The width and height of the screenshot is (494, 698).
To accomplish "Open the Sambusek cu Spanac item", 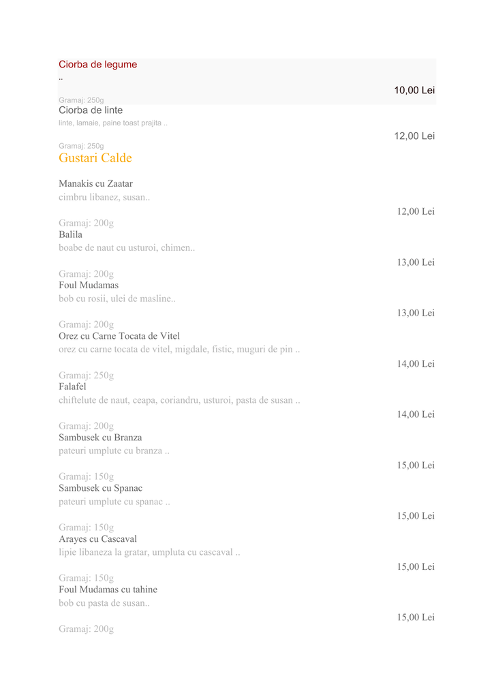I will coord(99,489).
